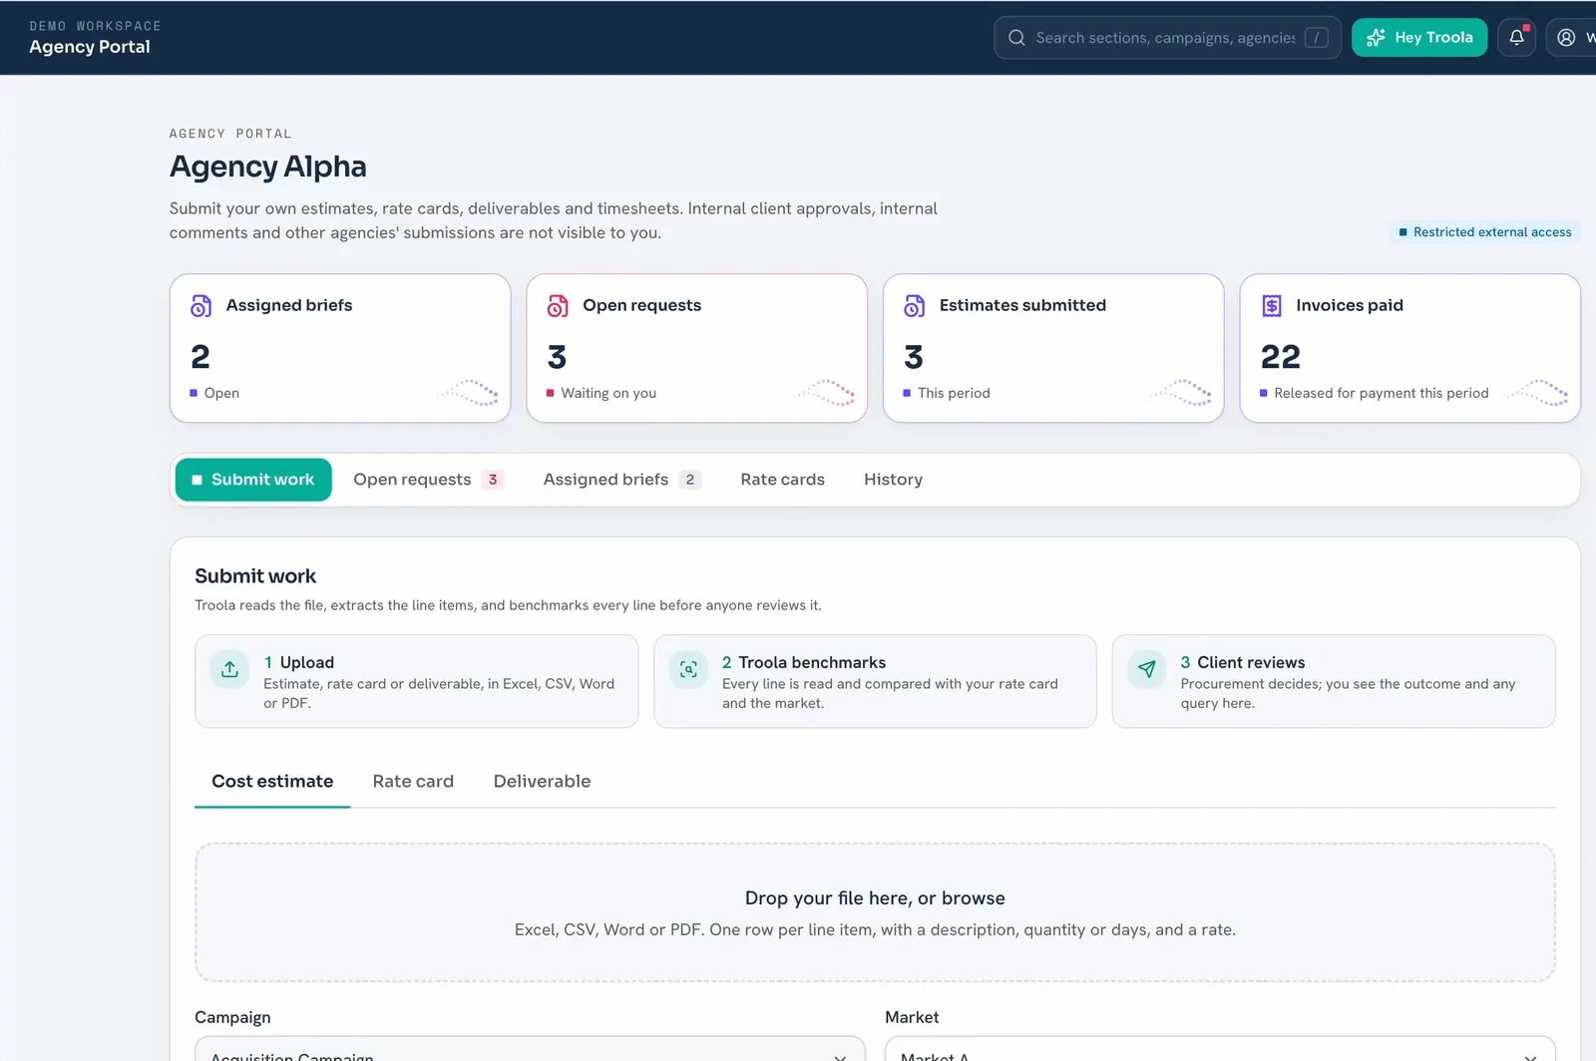The image size is (1596, 1061).
Task: Click the Agency Portal header title
Action: coord(90,47)
